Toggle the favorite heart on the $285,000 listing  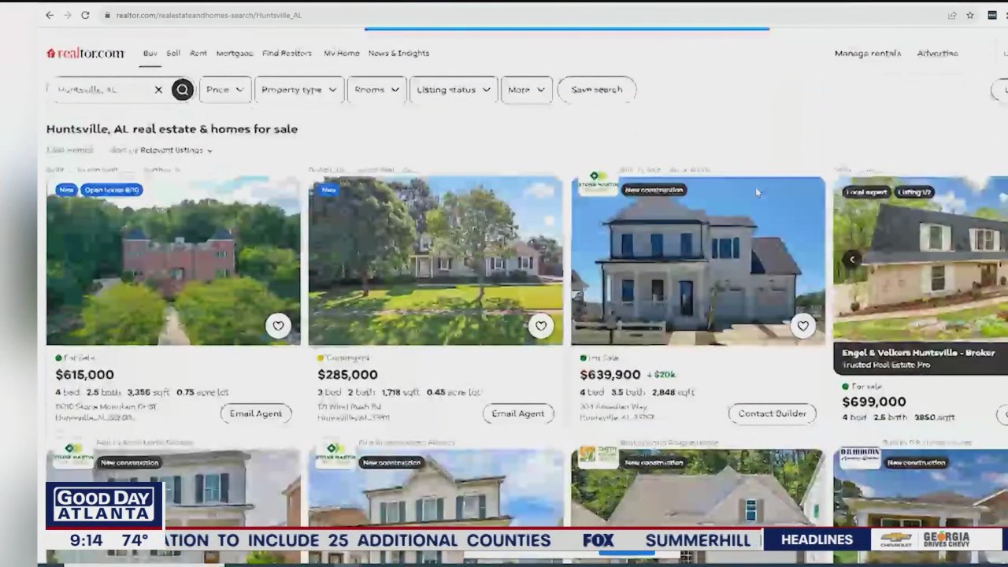point(541,325)
